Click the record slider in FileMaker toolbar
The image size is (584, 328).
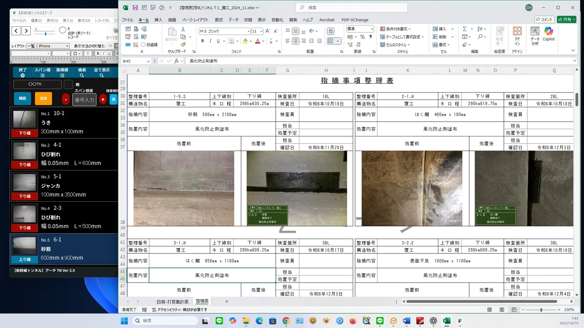tap(45, 33)
